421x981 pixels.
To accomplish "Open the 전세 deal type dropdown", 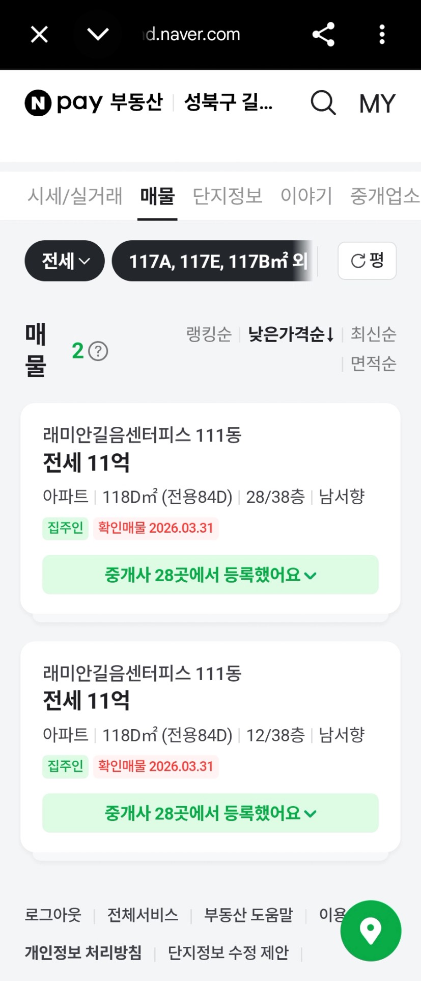I will pos(65,261).
